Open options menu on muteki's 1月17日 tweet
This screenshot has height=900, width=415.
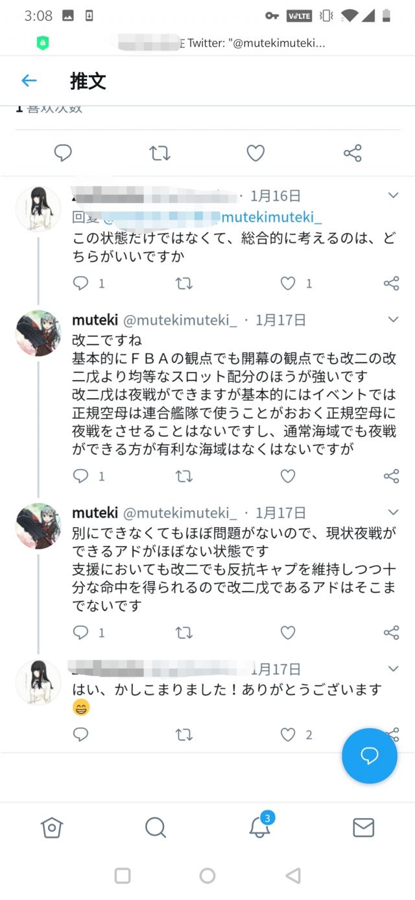(393, 319)
